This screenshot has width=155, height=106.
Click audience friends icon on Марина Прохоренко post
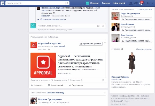(68, 102)
